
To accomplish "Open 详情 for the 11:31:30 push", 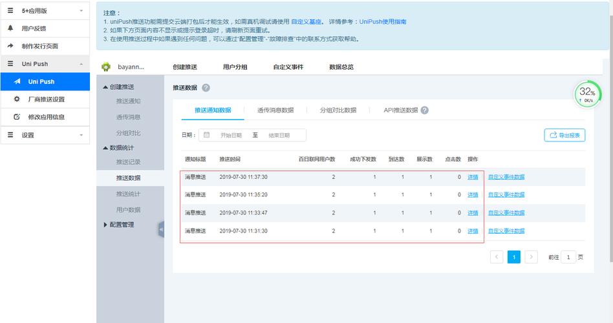I will pos(473,231).
